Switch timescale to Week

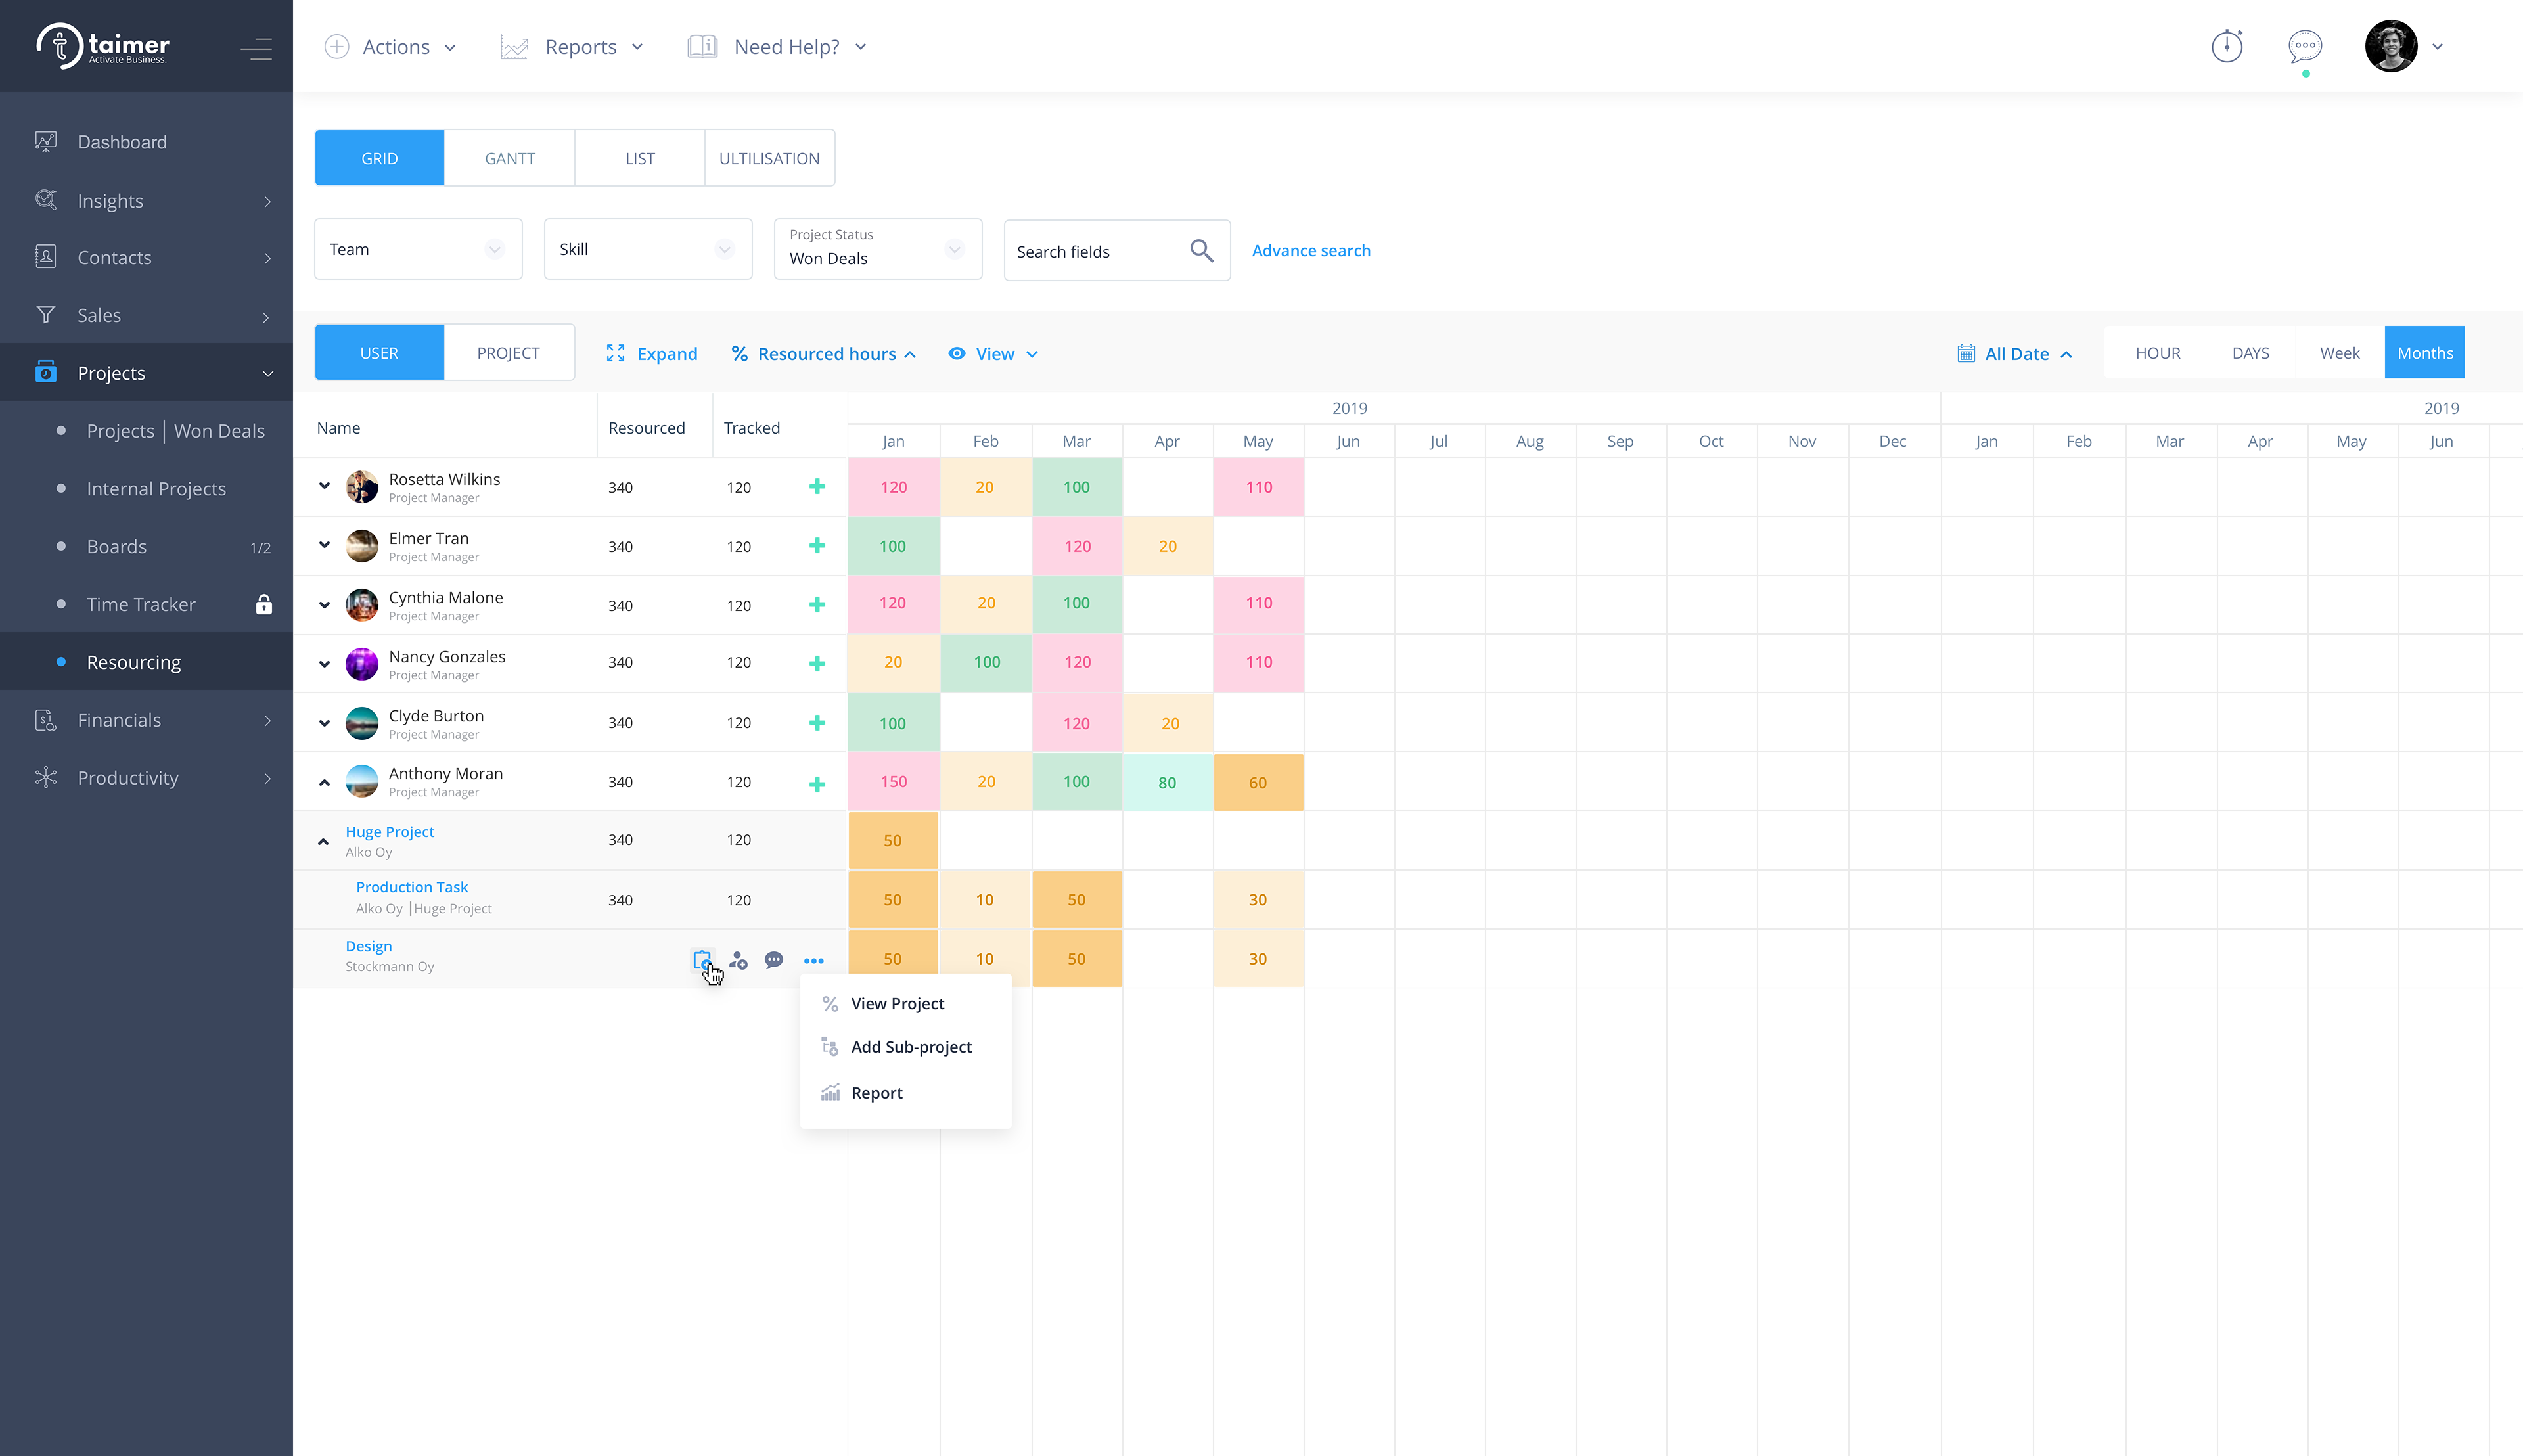coord(2340,353)
